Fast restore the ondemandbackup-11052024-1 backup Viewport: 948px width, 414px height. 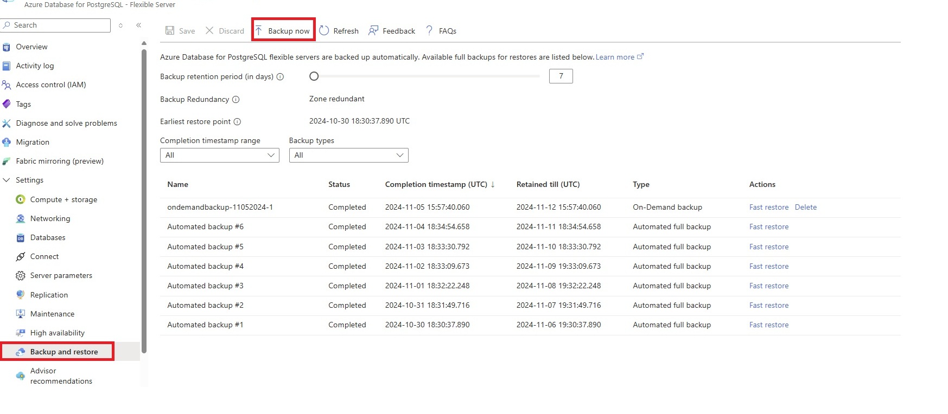coord(769,208)
